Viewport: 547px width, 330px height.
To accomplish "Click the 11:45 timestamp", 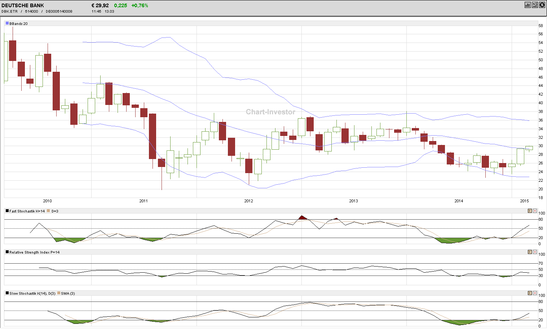I will point(96,12).
